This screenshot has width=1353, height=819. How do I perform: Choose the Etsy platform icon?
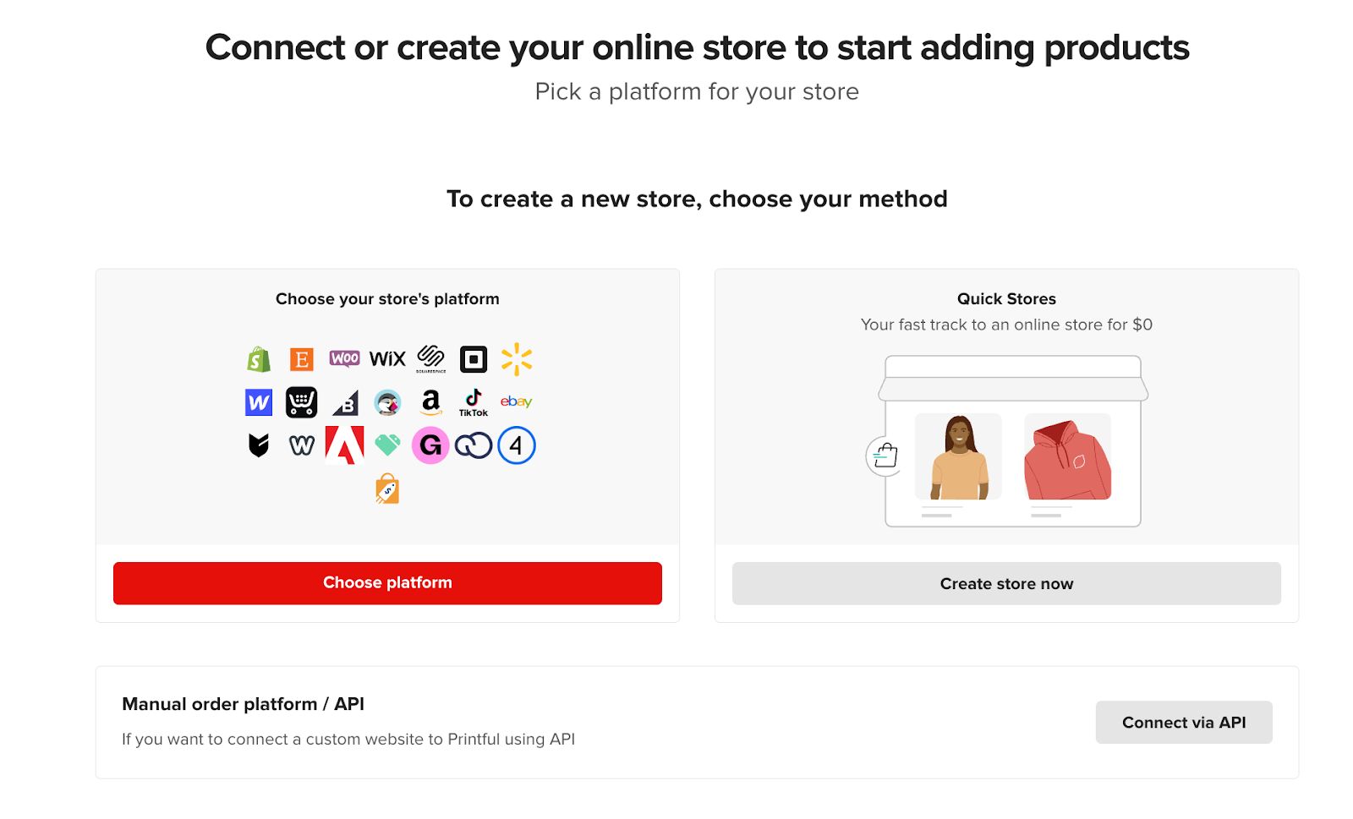[x=302, y=358]
